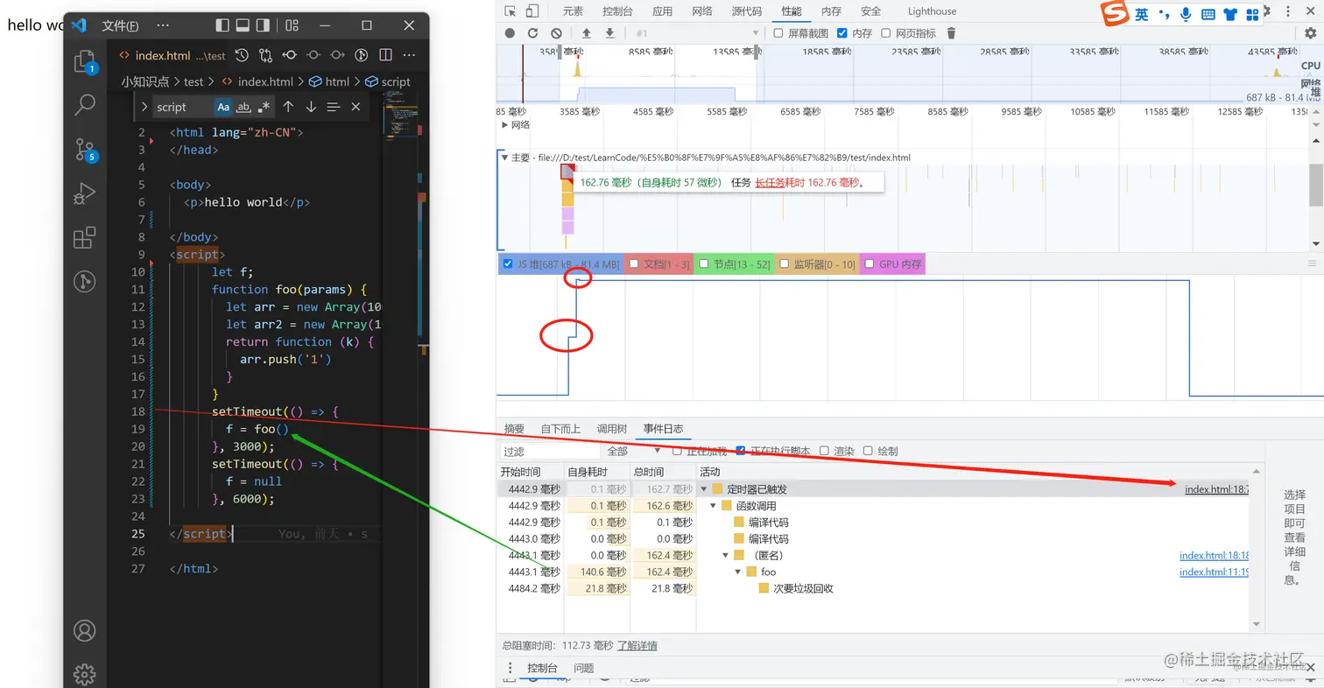Open the 文件(F) menu in VS Code
The width and height of the screenshot is (1324, 688).
pyautogui.click(x=120, y=25)
